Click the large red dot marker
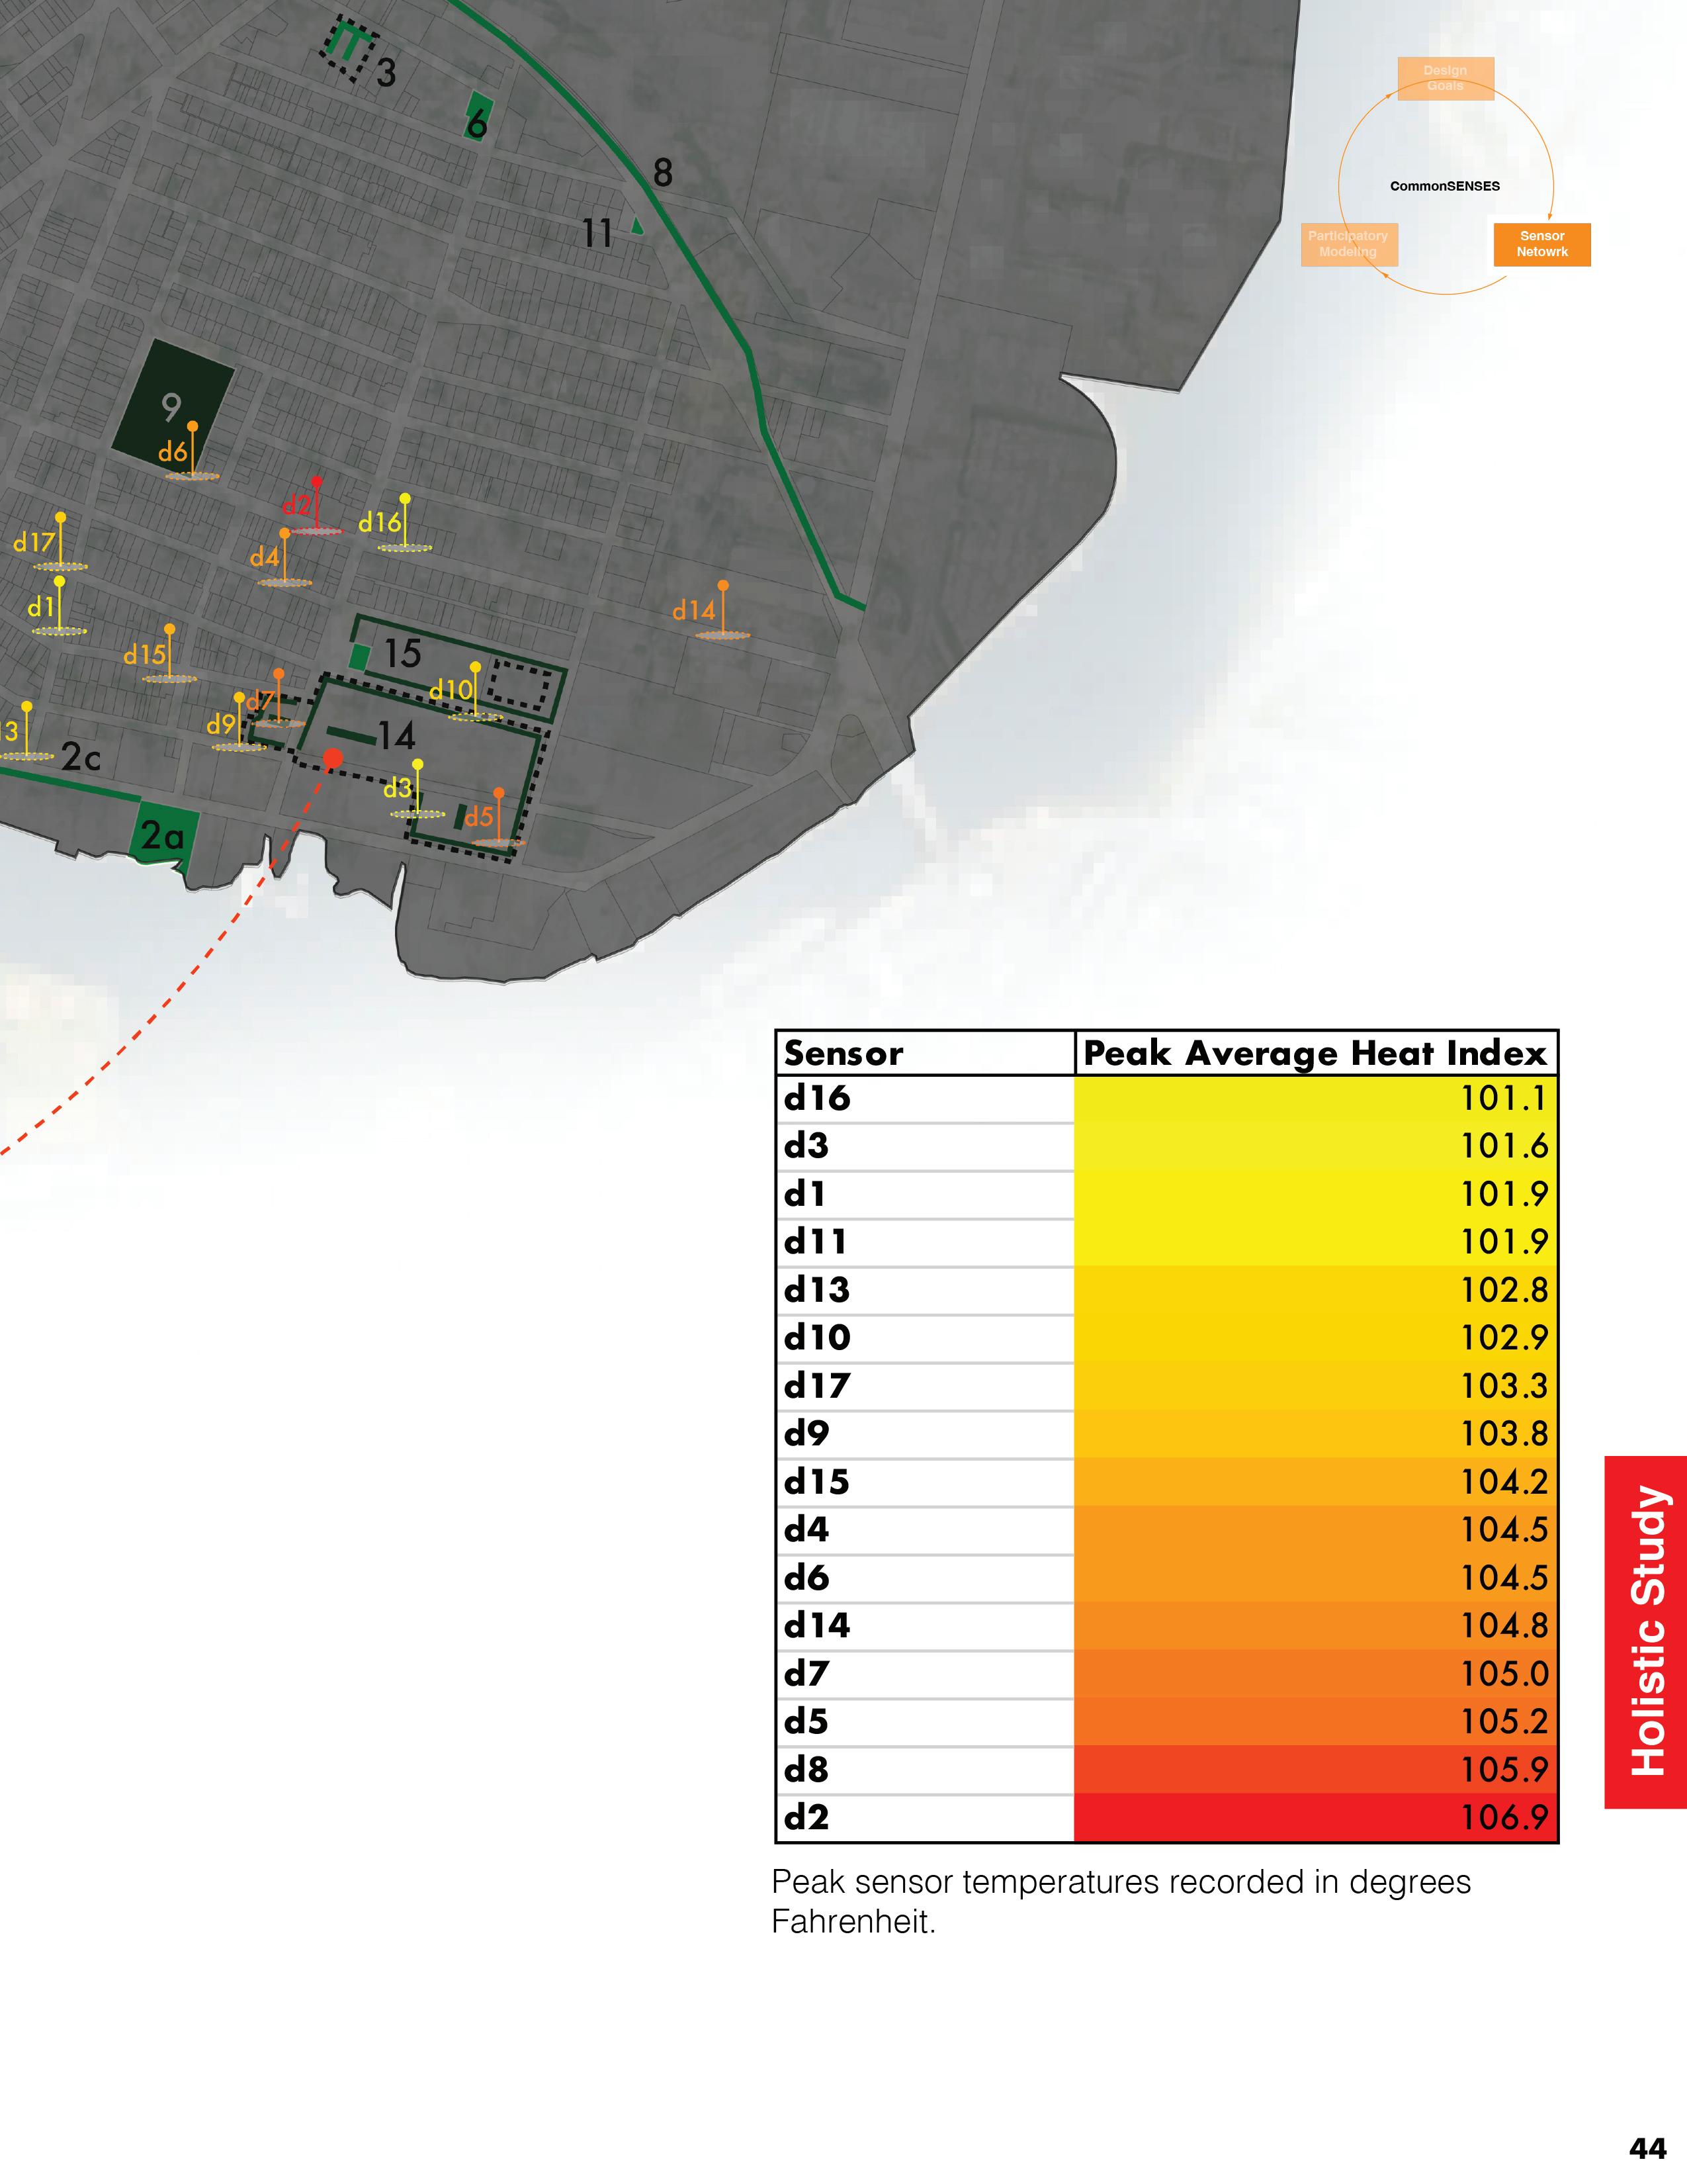The image size is (1687, 2184). [x=333, y=759]
